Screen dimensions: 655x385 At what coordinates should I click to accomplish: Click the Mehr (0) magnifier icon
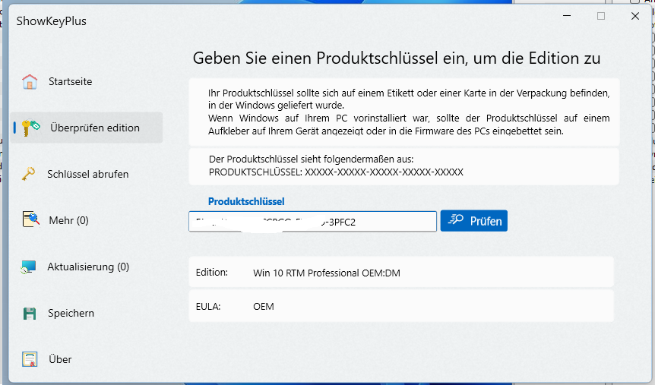pyautogui.click(x=30, y=219)
